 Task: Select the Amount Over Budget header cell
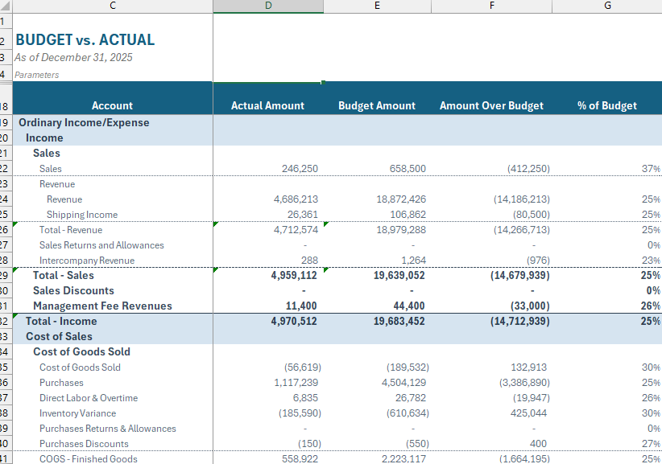(x=491, y=105)
